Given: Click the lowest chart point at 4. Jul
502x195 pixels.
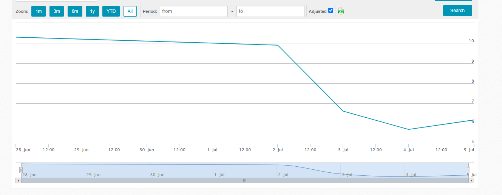Looking at the screenshot, I should point(408,129).
